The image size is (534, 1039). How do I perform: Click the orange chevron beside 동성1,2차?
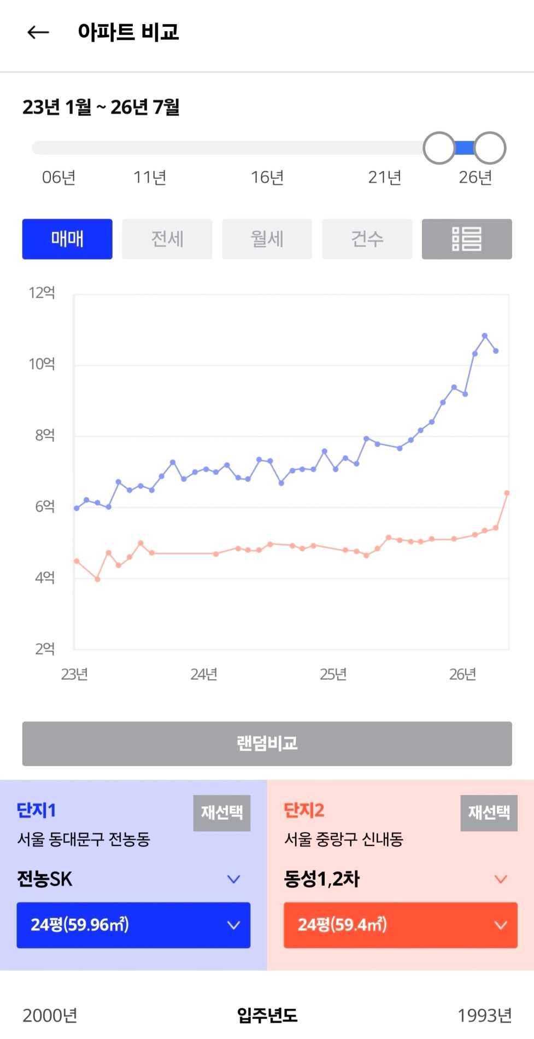[501, 879]
